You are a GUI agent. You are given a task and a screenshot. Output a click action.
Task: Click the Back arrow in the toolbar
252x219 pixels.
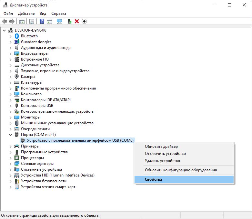pos(5,21)
